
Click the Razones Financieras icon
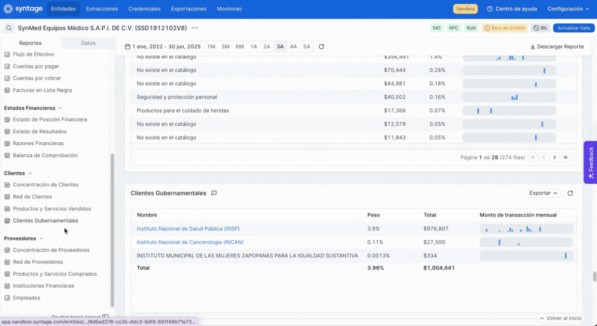[x=7, y=144]
